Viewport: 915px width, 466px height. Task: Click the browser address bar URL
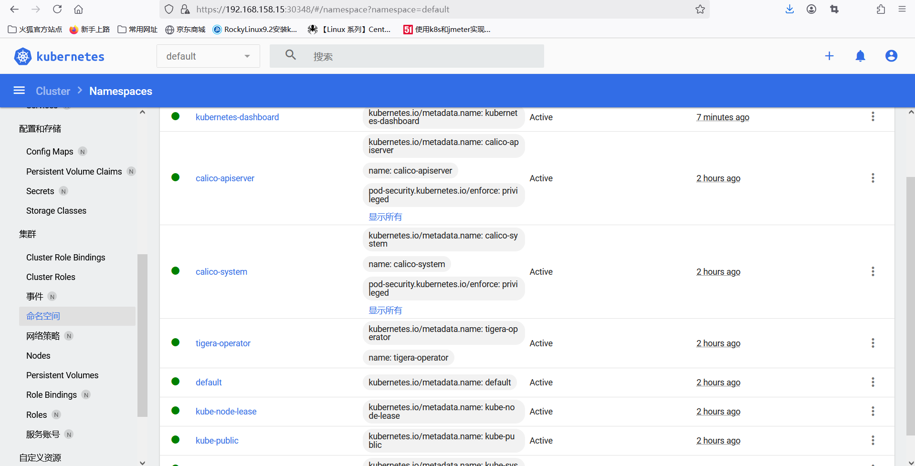[323, 9]
